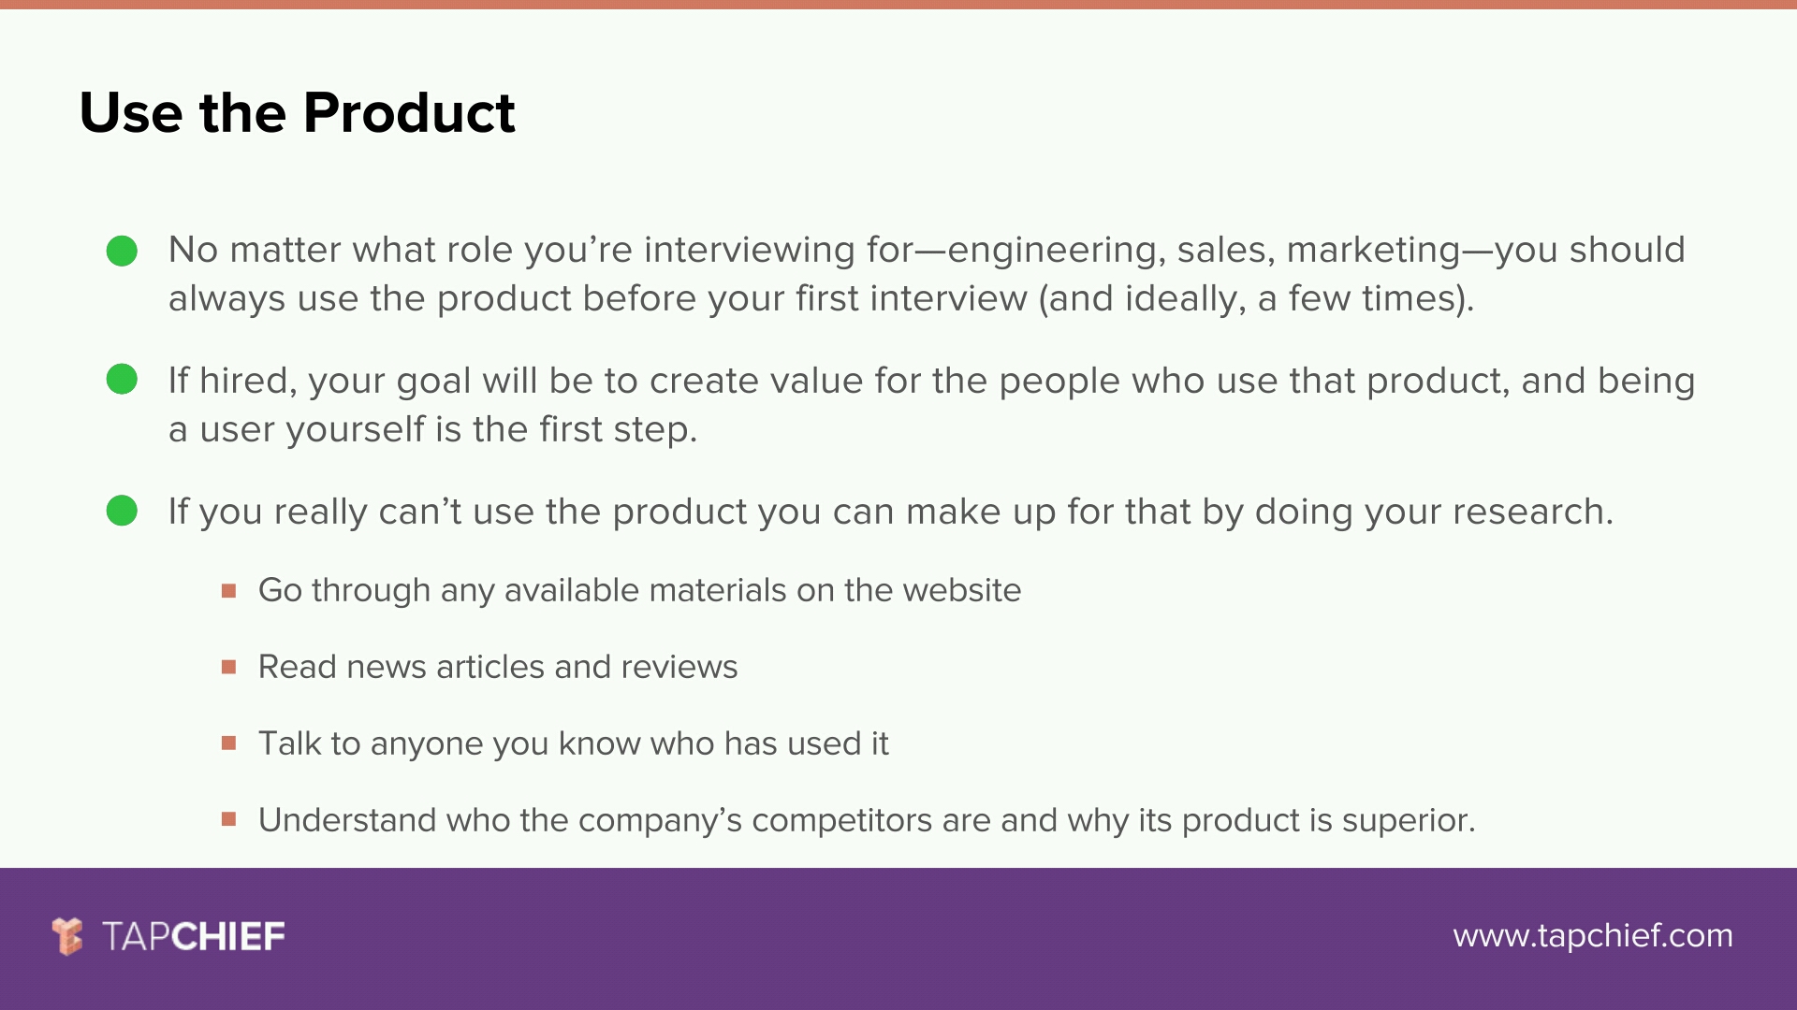Viewport: 1797px width, 1010px height.
Task: Click the "If you really can't use" sentence
Action: [x=890, y=512]
